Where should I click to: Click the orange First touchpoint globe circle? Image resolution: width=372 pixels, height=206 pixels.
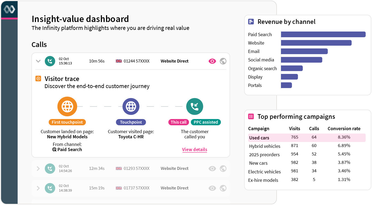(x=67, y=107)
